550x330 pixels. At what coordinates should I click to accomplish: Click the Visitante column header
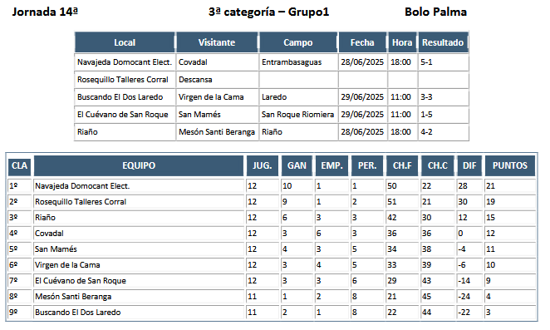tap(217, 42)
